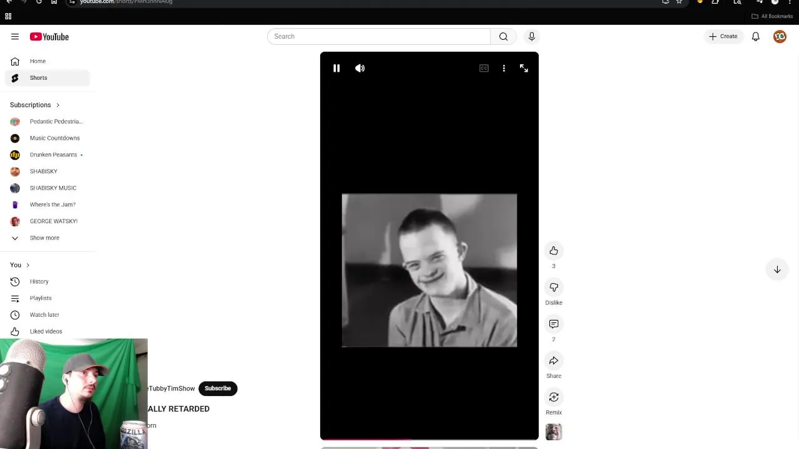Like this Short
This screenshot has width=799, height=449.
(554, 251)
